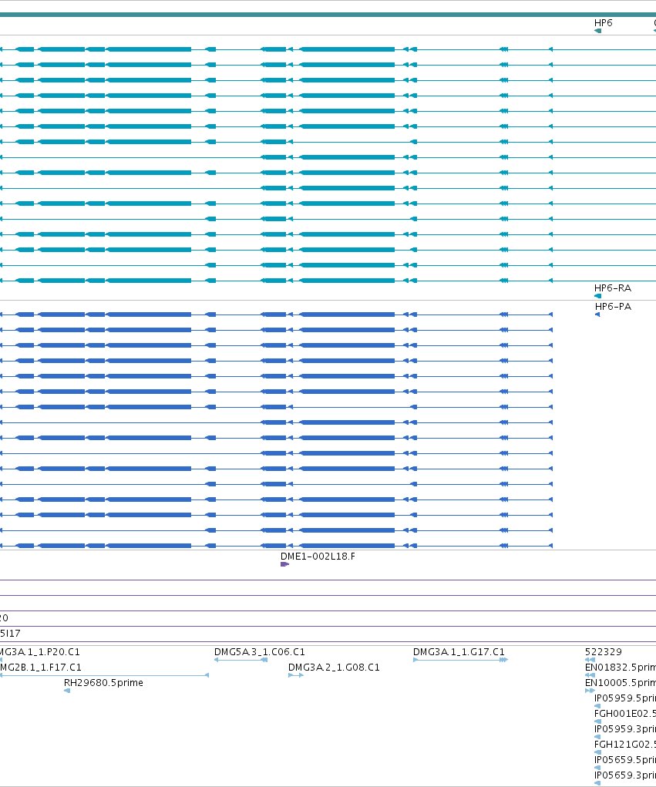
Task: Select the FGH121G02 label
Action: [625, 745]
